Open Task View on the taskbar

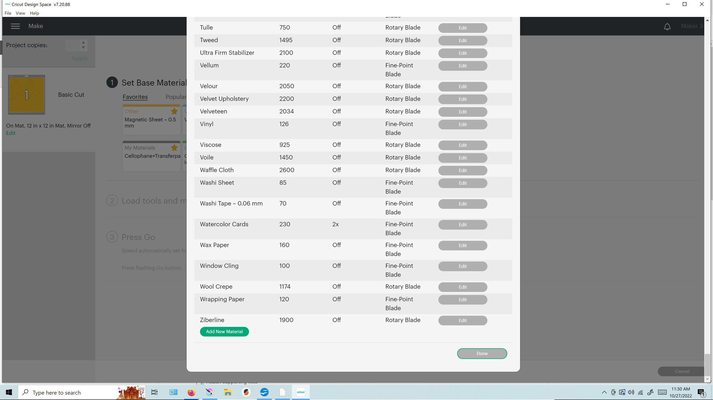(x=154, y=392)
